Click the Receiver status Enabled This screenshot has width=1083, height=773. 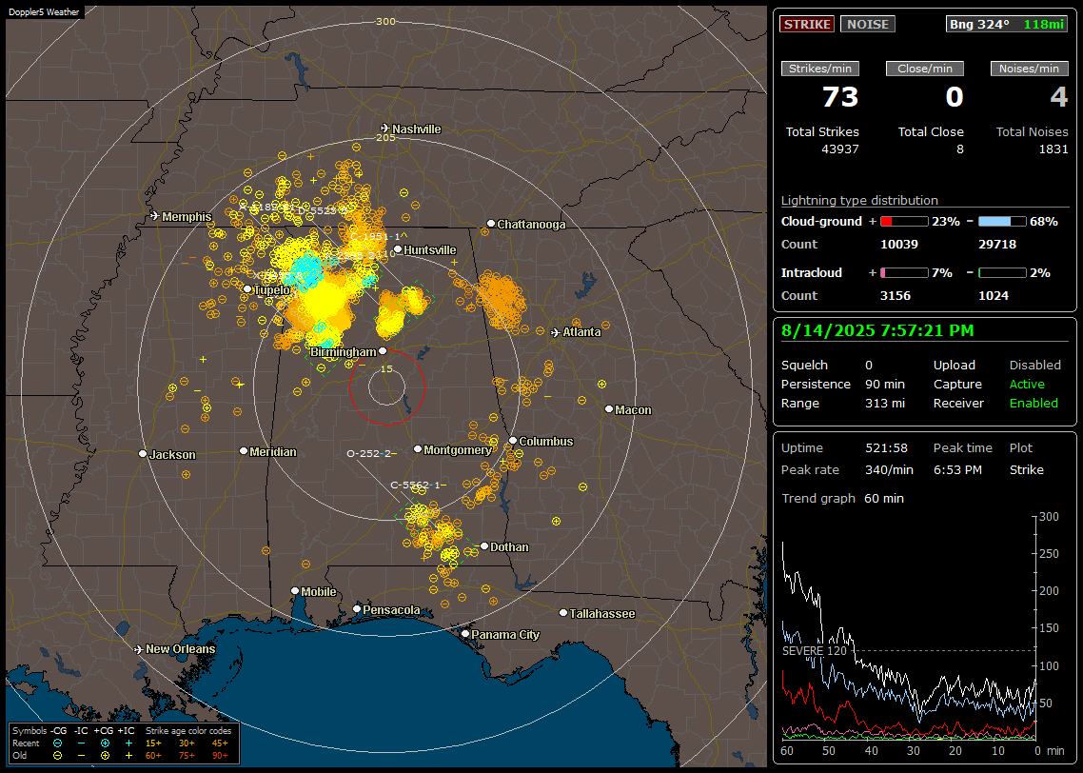coord(1034,404)
